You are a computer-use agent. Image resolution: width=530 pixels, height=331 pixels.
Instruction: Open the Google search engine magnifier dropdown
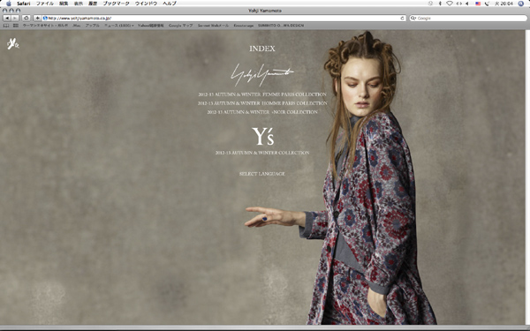tap(413, 19)
